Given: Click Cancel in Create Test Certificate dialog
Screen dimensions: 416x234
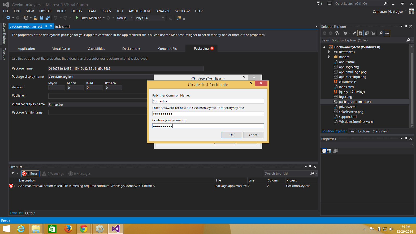Looking at the screenshot, I should coord(253,135).
